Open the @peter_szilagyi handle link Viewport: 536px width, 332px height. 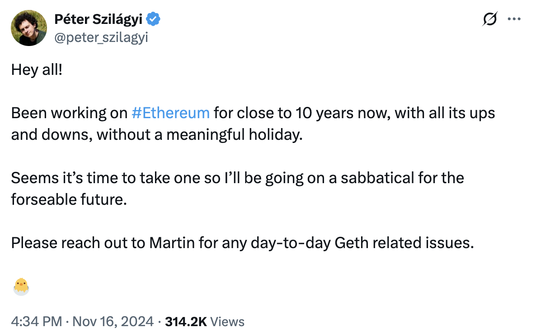[101, 38]
